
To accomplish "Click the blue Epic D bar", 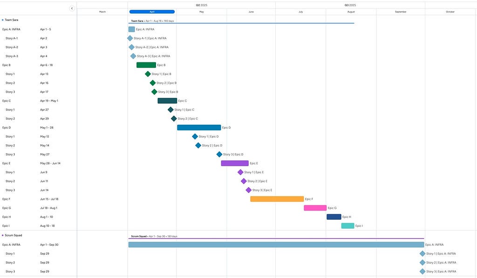I will pyautogui.click(x=199, y=128).
